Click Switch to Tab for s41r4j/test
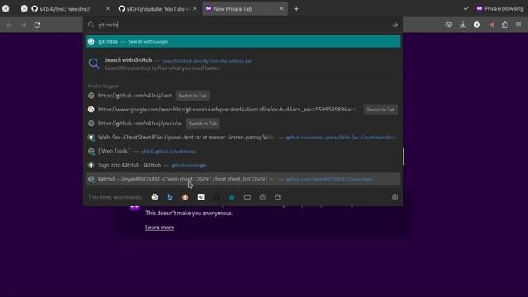Screen dimensions: 528x297 click(192, 96)
